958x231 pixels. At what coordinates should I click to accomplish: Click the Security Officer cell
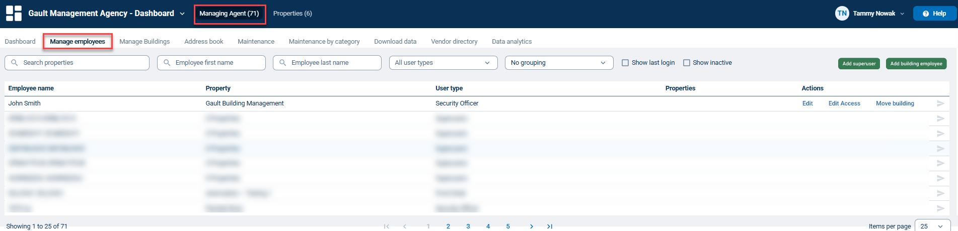(x=457, y=103)
